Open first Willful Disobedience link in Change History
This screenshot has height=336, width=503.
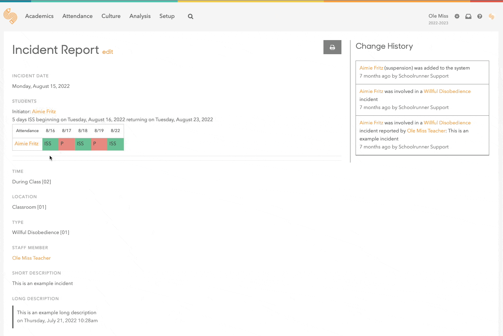click(447, 91)
